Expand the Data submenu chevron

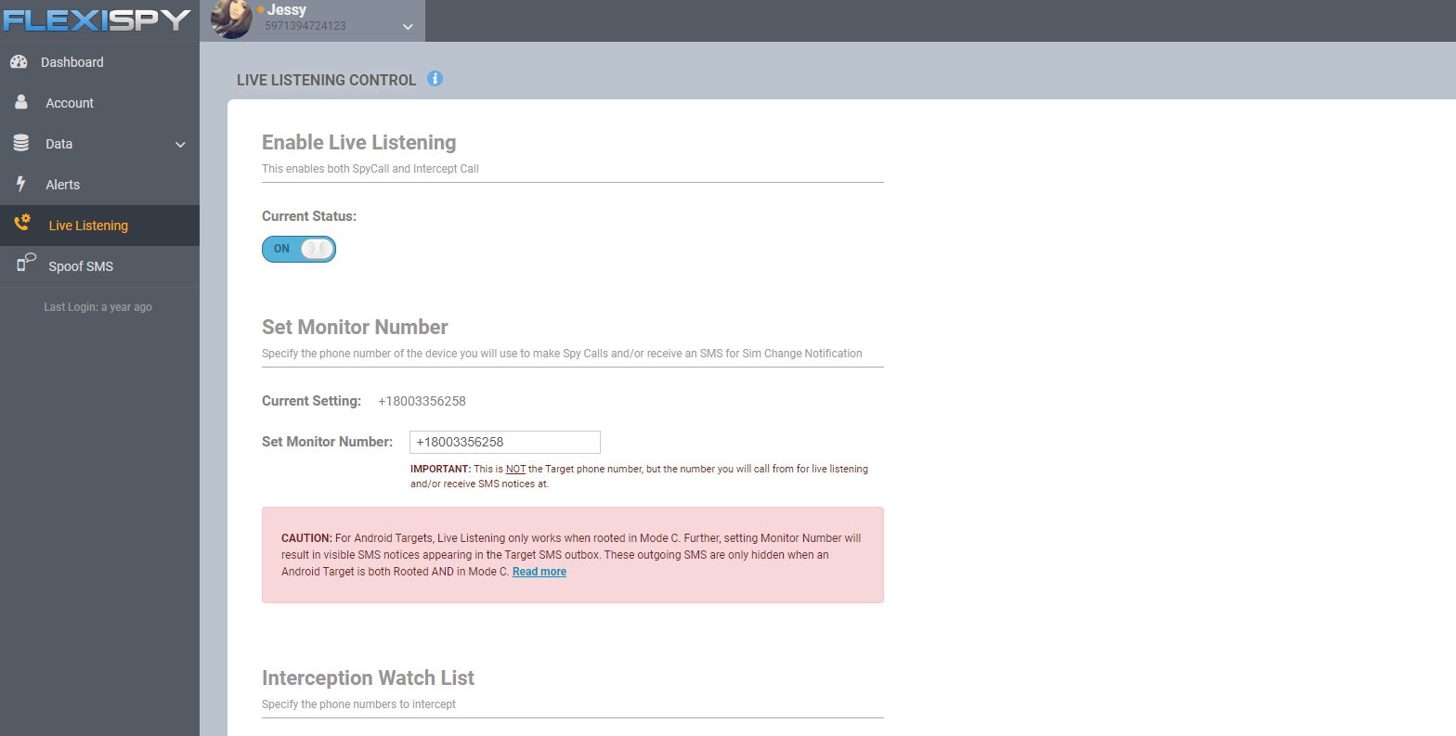click(x=180, y=145)
